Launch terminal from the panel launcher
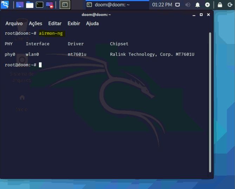 [40, 5]
